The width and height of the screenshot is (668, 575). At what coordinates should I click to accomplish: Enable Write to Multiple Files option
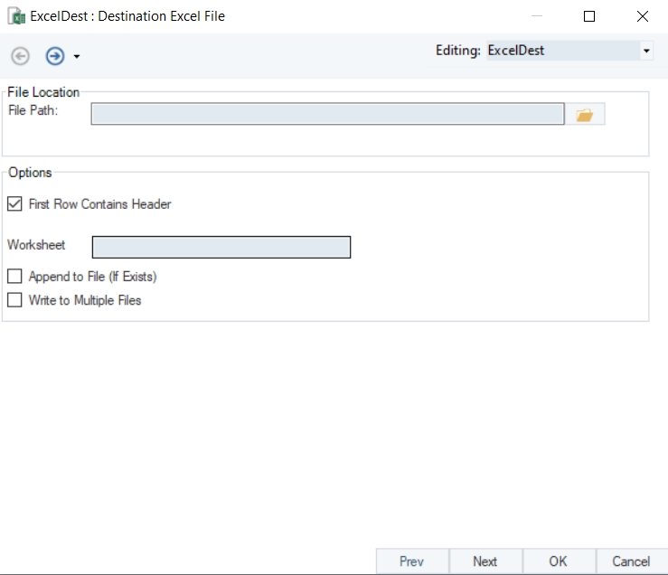click(x=14, y=300)
